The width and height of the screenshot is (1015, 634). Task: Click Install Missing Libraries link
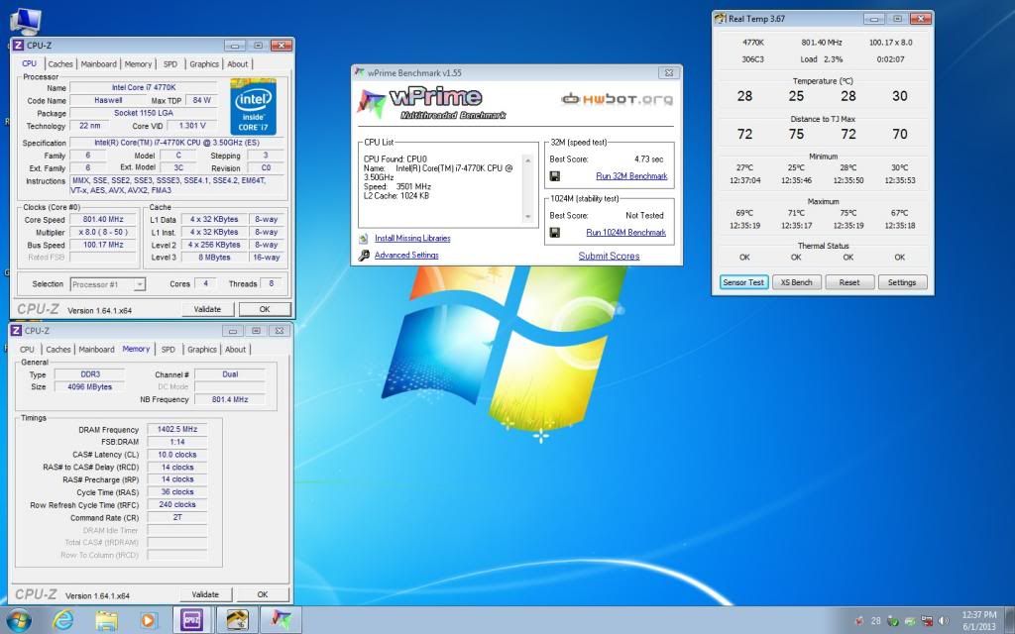point(412,238)
